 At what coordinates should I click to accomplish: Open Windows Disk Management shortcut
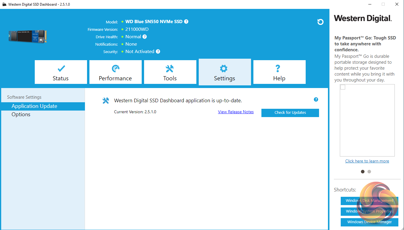point(370,201)
